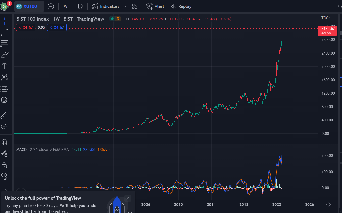Viewport: 342px width, 213px height.
Task: Click the Unlock the full power heading
Action: point(43,198)
